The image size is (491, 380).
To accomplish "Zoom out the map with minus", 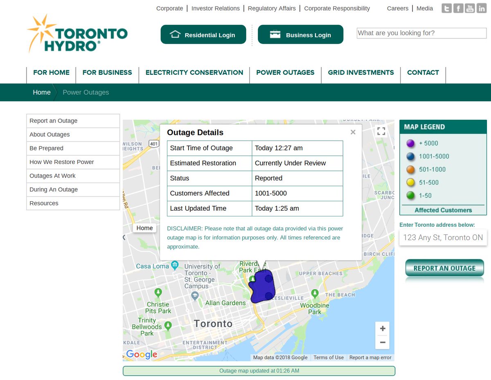I will pyautogui.click(x=382, y=342).
